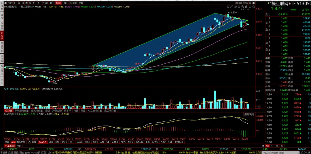Open the 多周期 multi-period view
This screenshot has width=311, height=154.
[73, 3]
